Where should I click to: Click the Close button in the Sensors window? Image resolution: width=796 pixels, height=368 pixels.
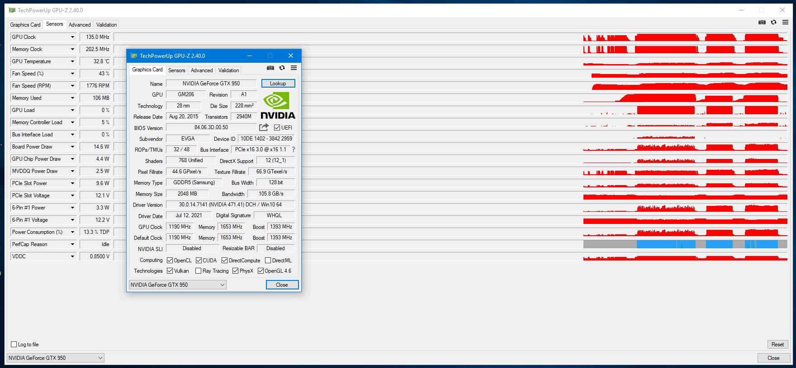(774, 358)
